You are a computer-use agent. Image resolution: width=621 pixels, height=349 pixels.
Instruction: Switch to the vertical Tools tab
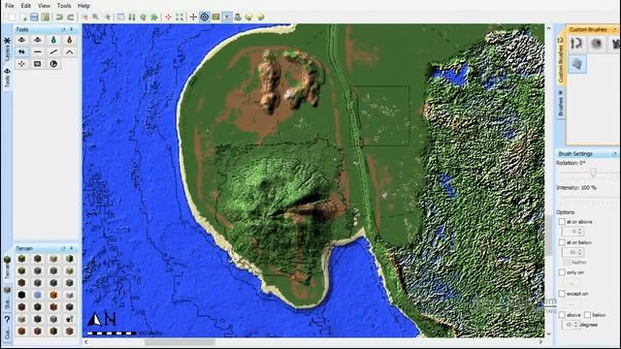coord(7,79)
